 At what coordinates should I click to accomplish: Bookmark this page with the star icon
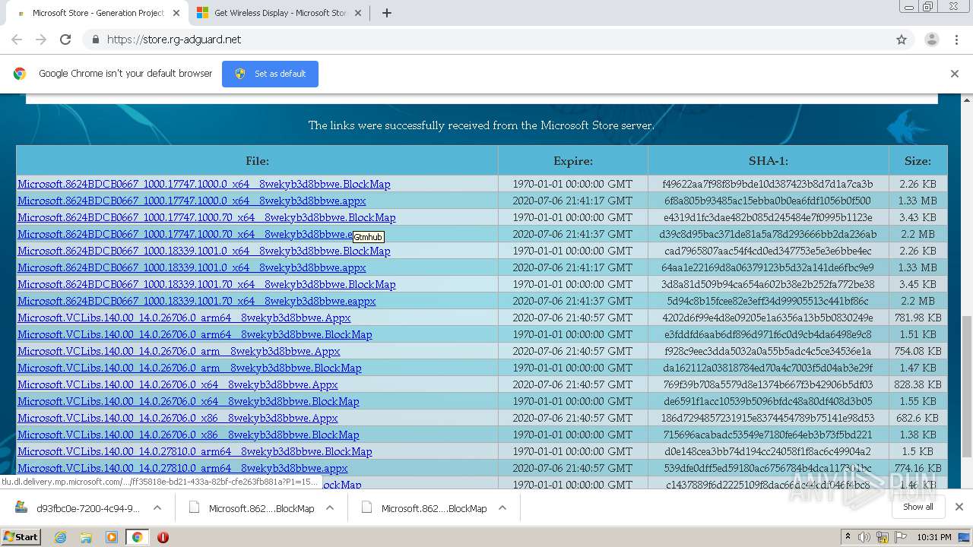tap(902, 40)
